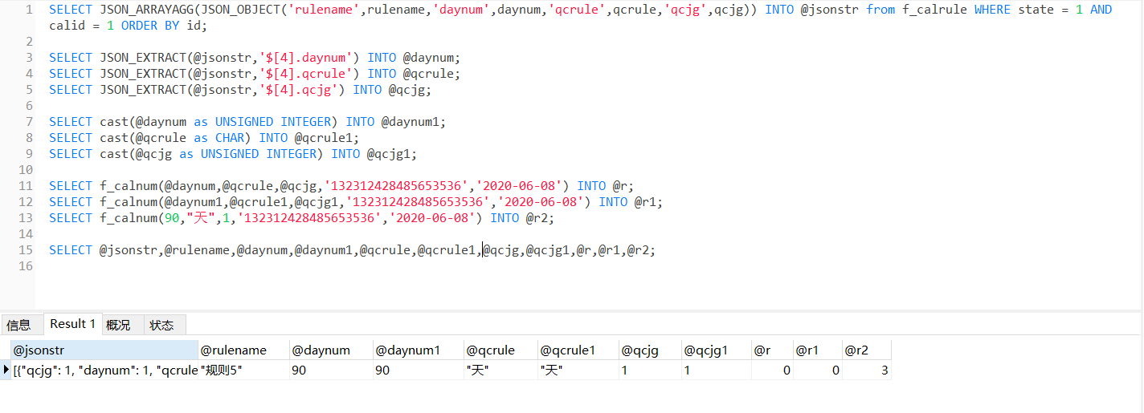The height and width of the screenshot is (413, 1144).
Task: Click @jsonstr in the line 15 SELECT
Action: pos(129,250)
